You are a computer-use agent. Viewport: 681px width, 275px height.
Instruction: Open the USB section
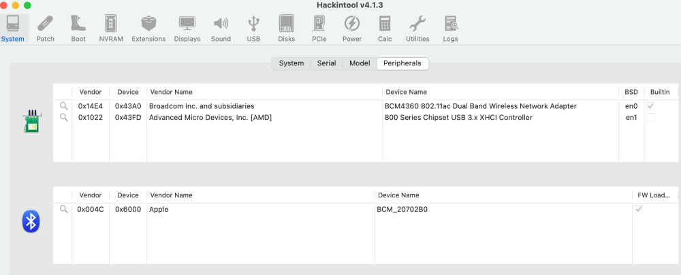coord(253,28)
